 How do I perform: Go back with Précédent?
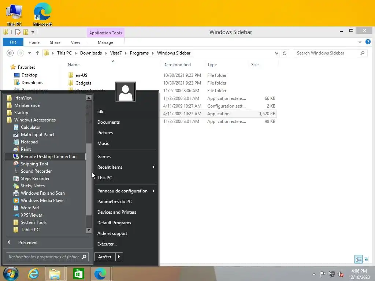[x=28, y=243]
